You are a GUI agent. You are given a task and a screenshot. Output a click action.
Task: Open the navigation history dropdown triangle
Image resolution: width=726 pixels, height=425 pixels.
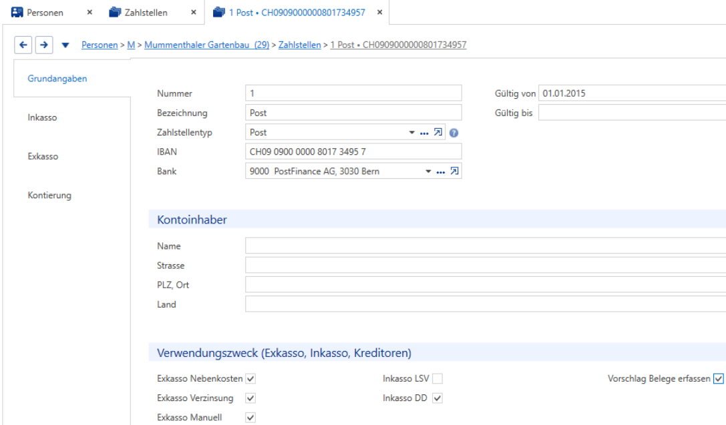(x=65, y=45)
